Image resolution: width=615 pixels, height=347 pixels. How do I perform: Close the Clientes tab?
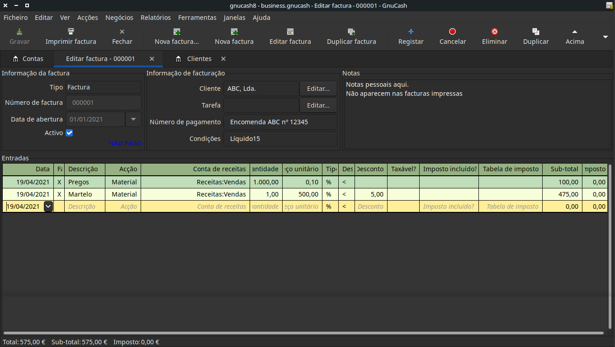tap(223, 59)
